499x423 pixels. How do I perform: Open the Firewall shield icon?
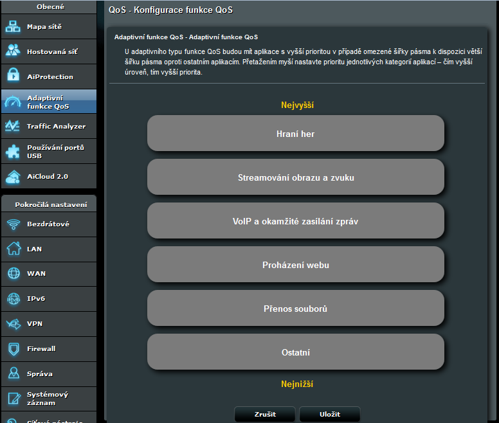click(14, 349)
